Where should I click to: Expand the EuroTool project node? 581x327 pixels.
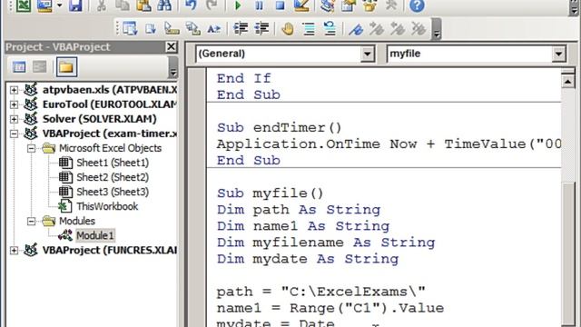click(14, 104)
